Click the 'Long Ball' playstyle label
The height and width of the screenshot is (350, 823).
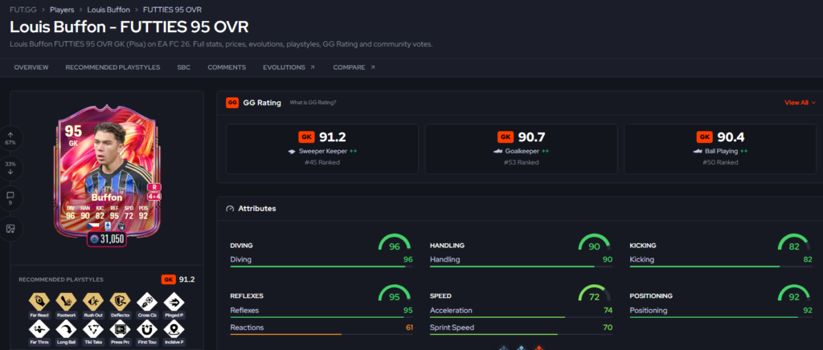coord(66,343)
